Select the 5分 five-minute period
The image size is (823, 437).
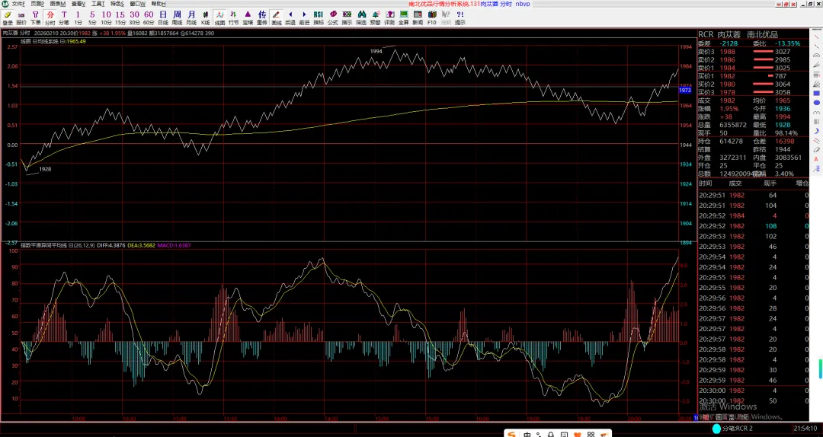coord(92,18)
